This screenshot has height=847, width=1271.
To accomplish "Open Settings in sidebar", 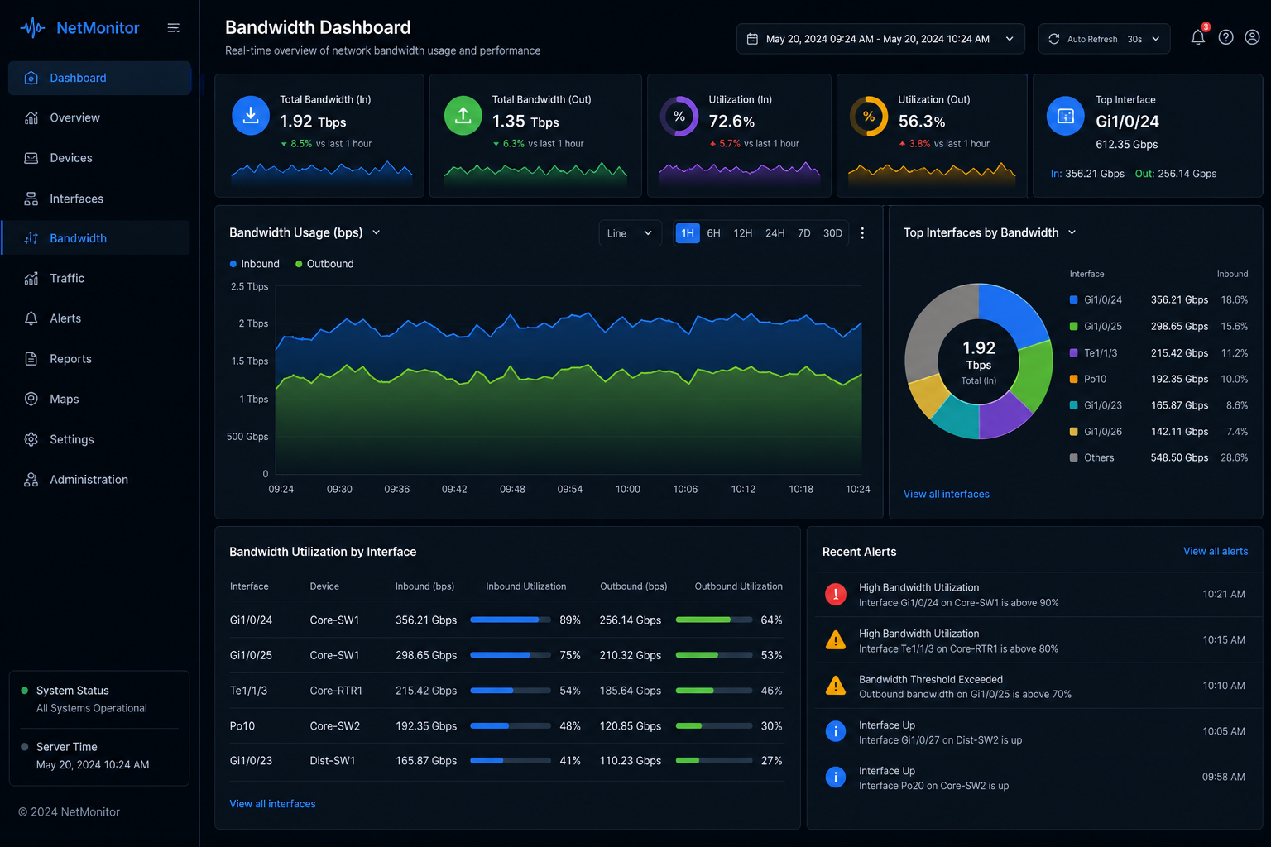I will click(x=99, y=439).
